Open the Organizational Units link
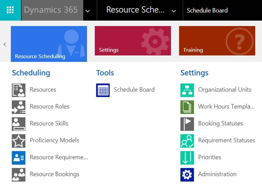 point(225,90)
